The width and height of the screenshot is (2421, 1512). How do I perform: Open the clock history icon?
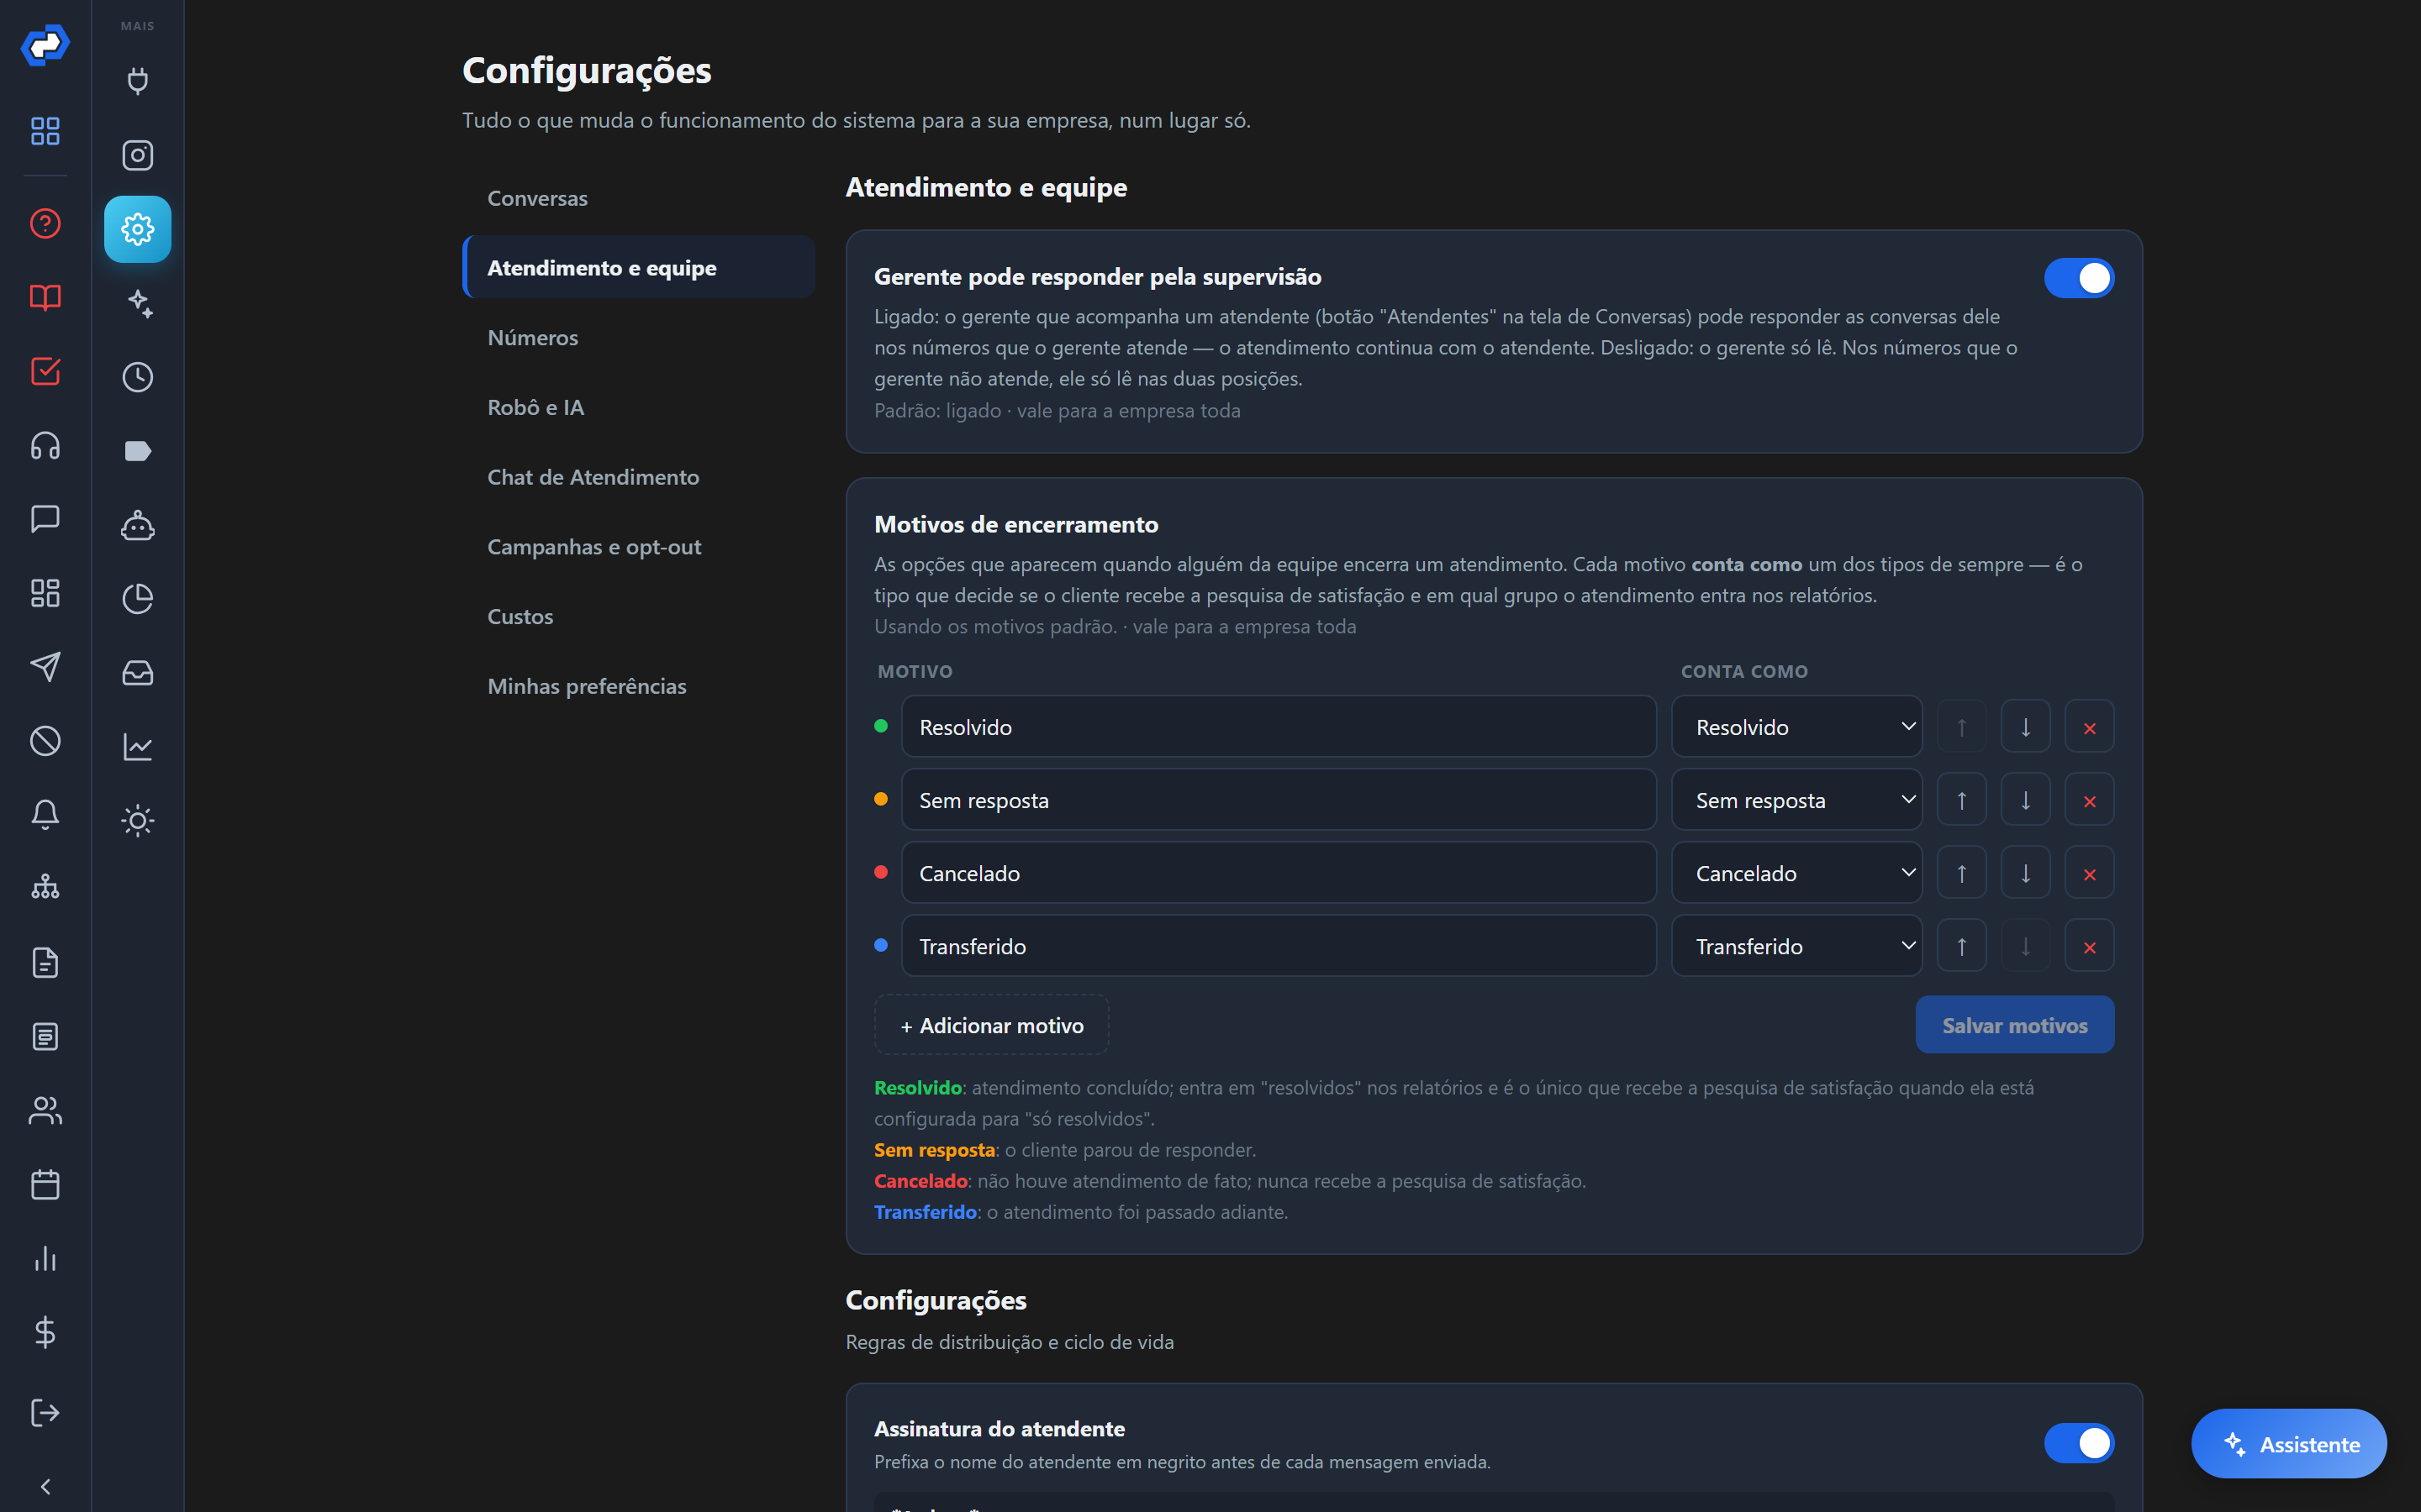(x=138, y=377)
